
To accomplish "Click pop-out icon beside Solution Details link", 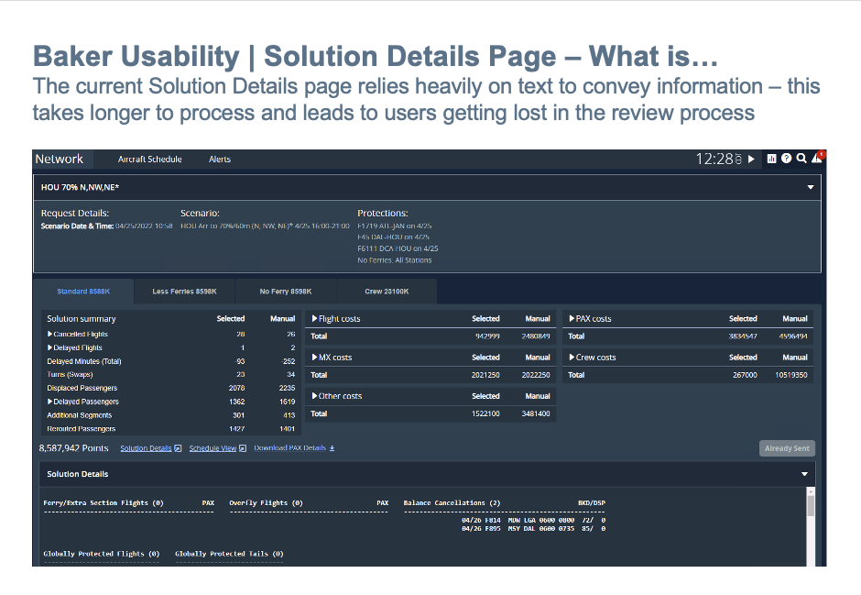I will coord(178,448).
